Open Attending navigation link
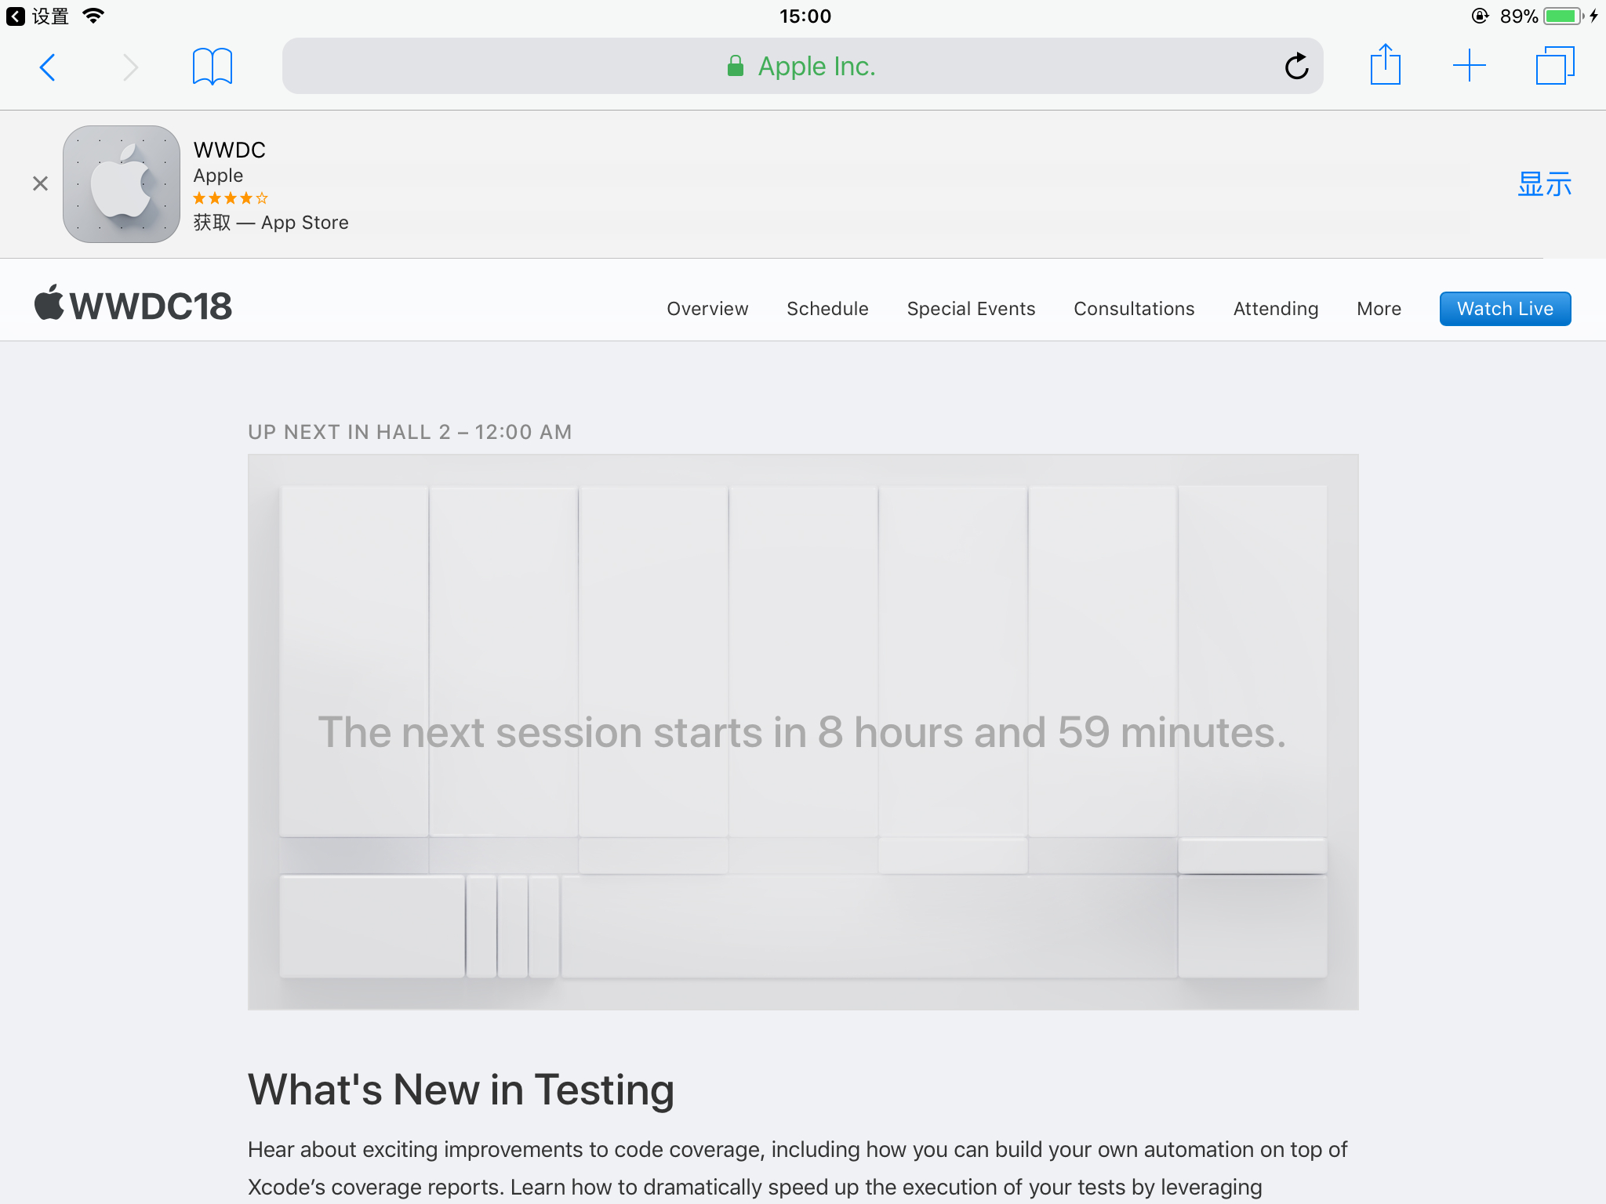The height and width of the screenshot is (1204, 1606). point(1275,309)
